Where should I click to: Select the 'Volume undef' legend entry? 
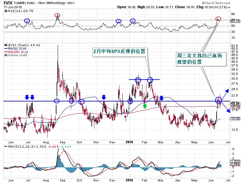click(18, 55)
